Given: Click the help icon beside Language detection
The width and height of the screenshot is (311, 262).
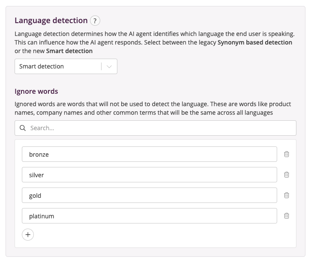Looking at the screenshot, I should point(95,21).
